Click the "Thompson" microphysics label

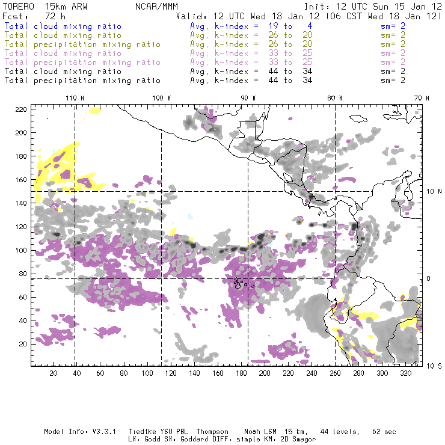coord(212,432)
